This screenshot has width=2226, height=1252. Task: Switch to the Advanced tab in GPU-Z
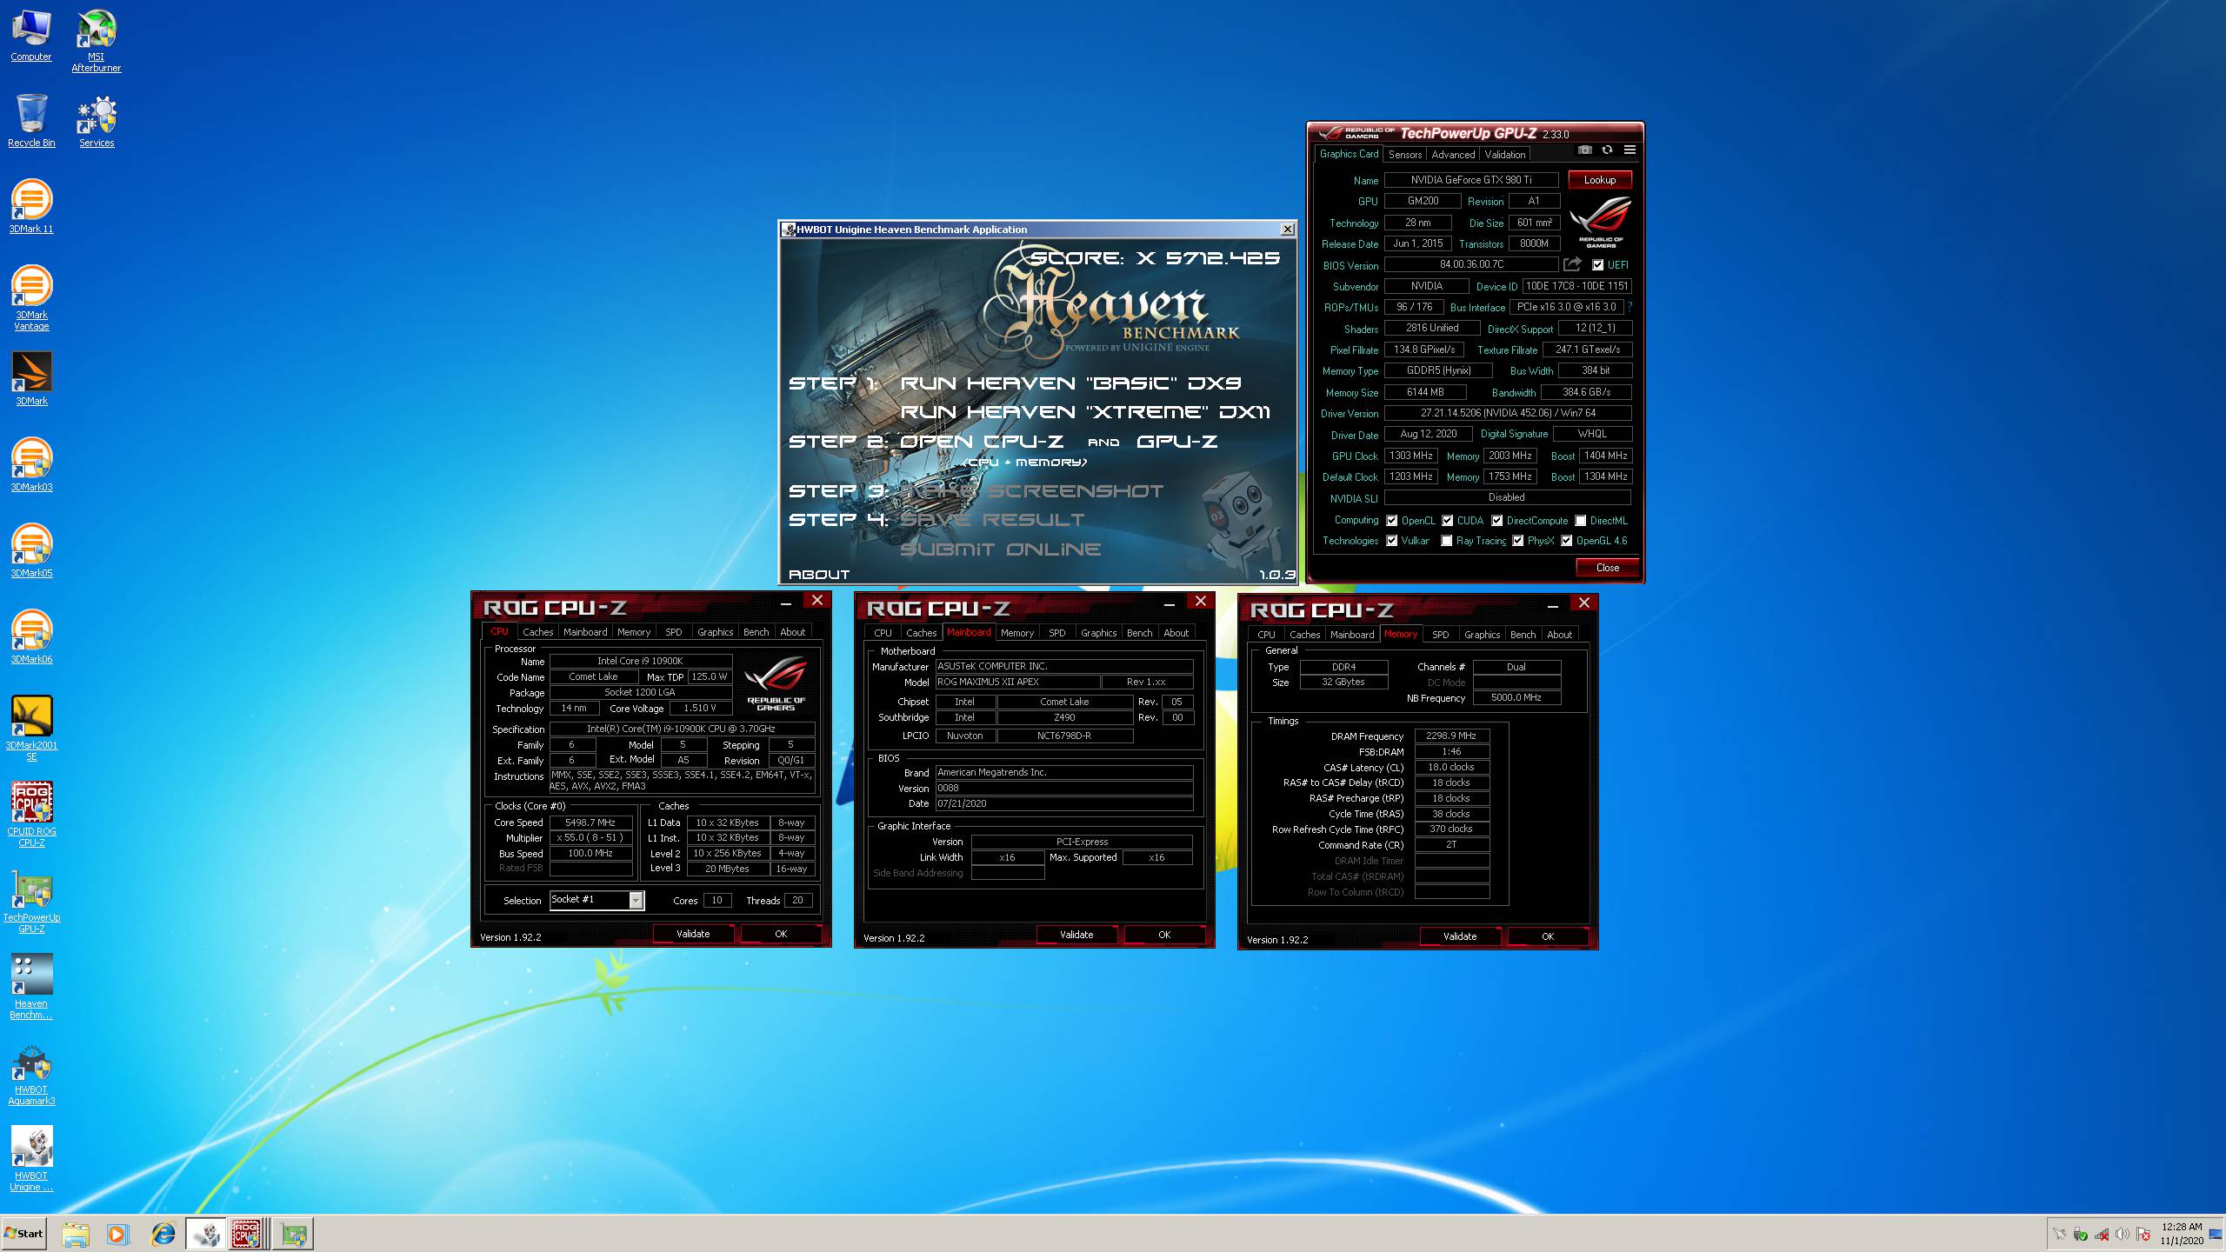tap(1453, 154)
